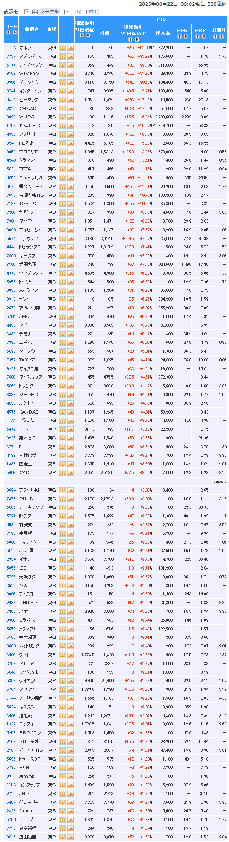Viewport: 229px width, 842px height.
Task: Click book icon for 電算システム
Action: pyautogui.click(x=62, y=187)
